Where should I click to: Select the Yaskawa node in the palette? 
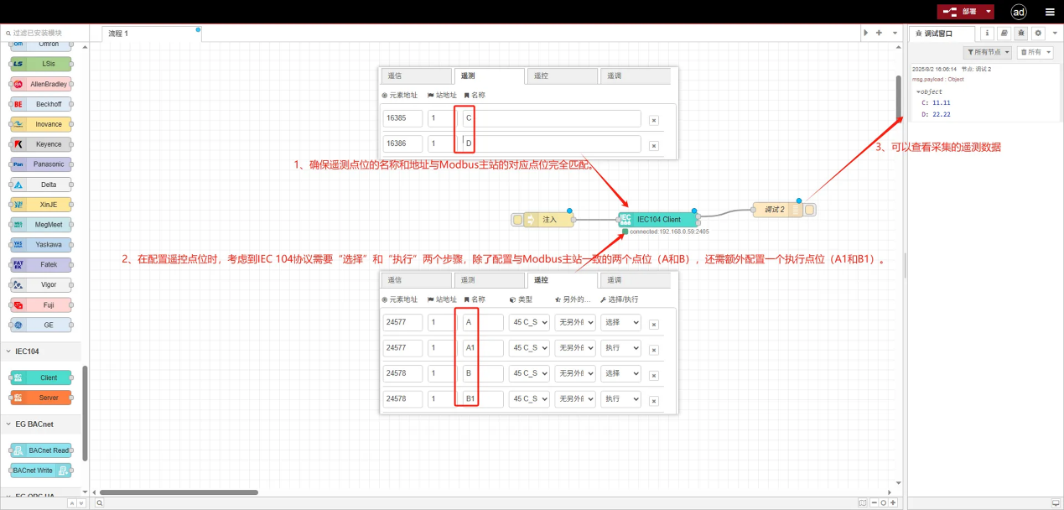pyautogui.click(x=41, y=244)
